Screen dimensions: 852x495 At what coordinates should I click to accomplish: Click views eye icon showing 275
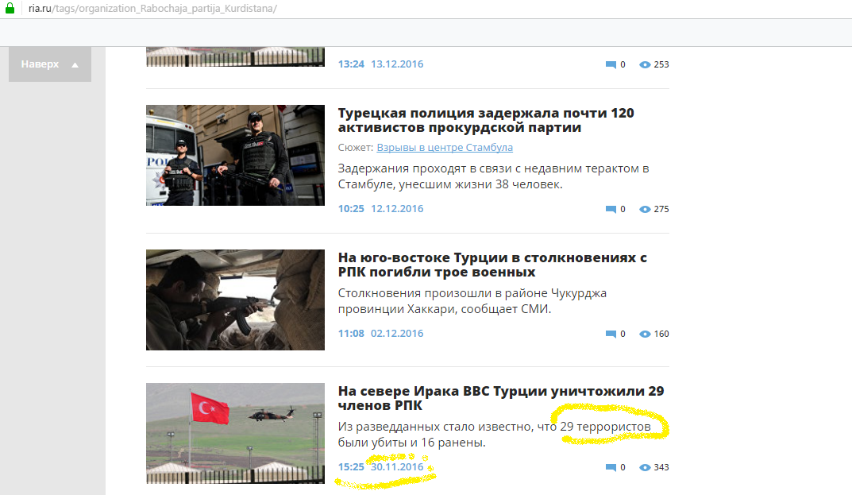tap(645, 210)
